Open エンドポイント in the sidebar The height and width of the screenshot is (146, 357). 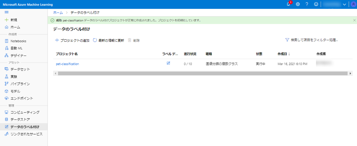tap(19, 98)
